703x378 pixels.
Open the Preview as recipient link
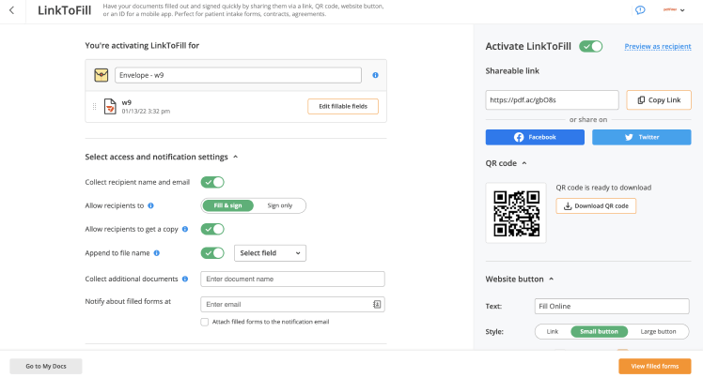[658, 46]
